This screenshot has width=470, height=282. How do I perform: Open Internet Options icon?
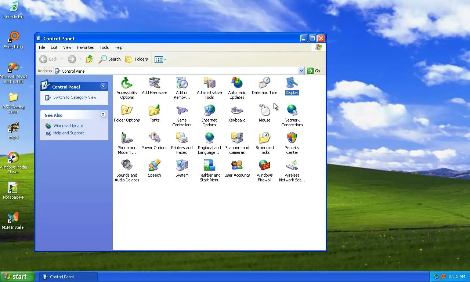point(209,115)
